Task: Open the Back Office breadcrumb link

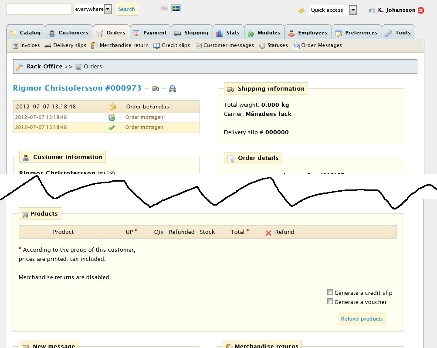Action: (44, 67)
